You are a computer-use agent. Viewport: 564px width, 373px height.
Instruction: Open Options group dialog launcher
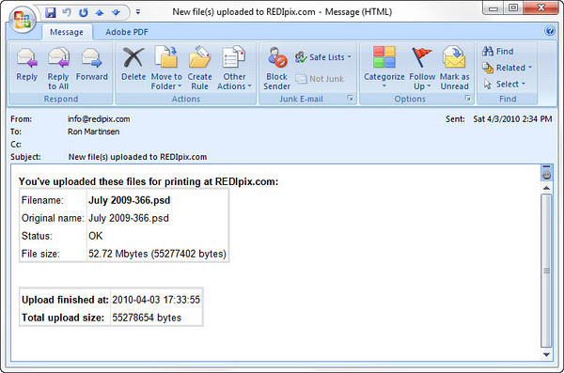[467, 99]
